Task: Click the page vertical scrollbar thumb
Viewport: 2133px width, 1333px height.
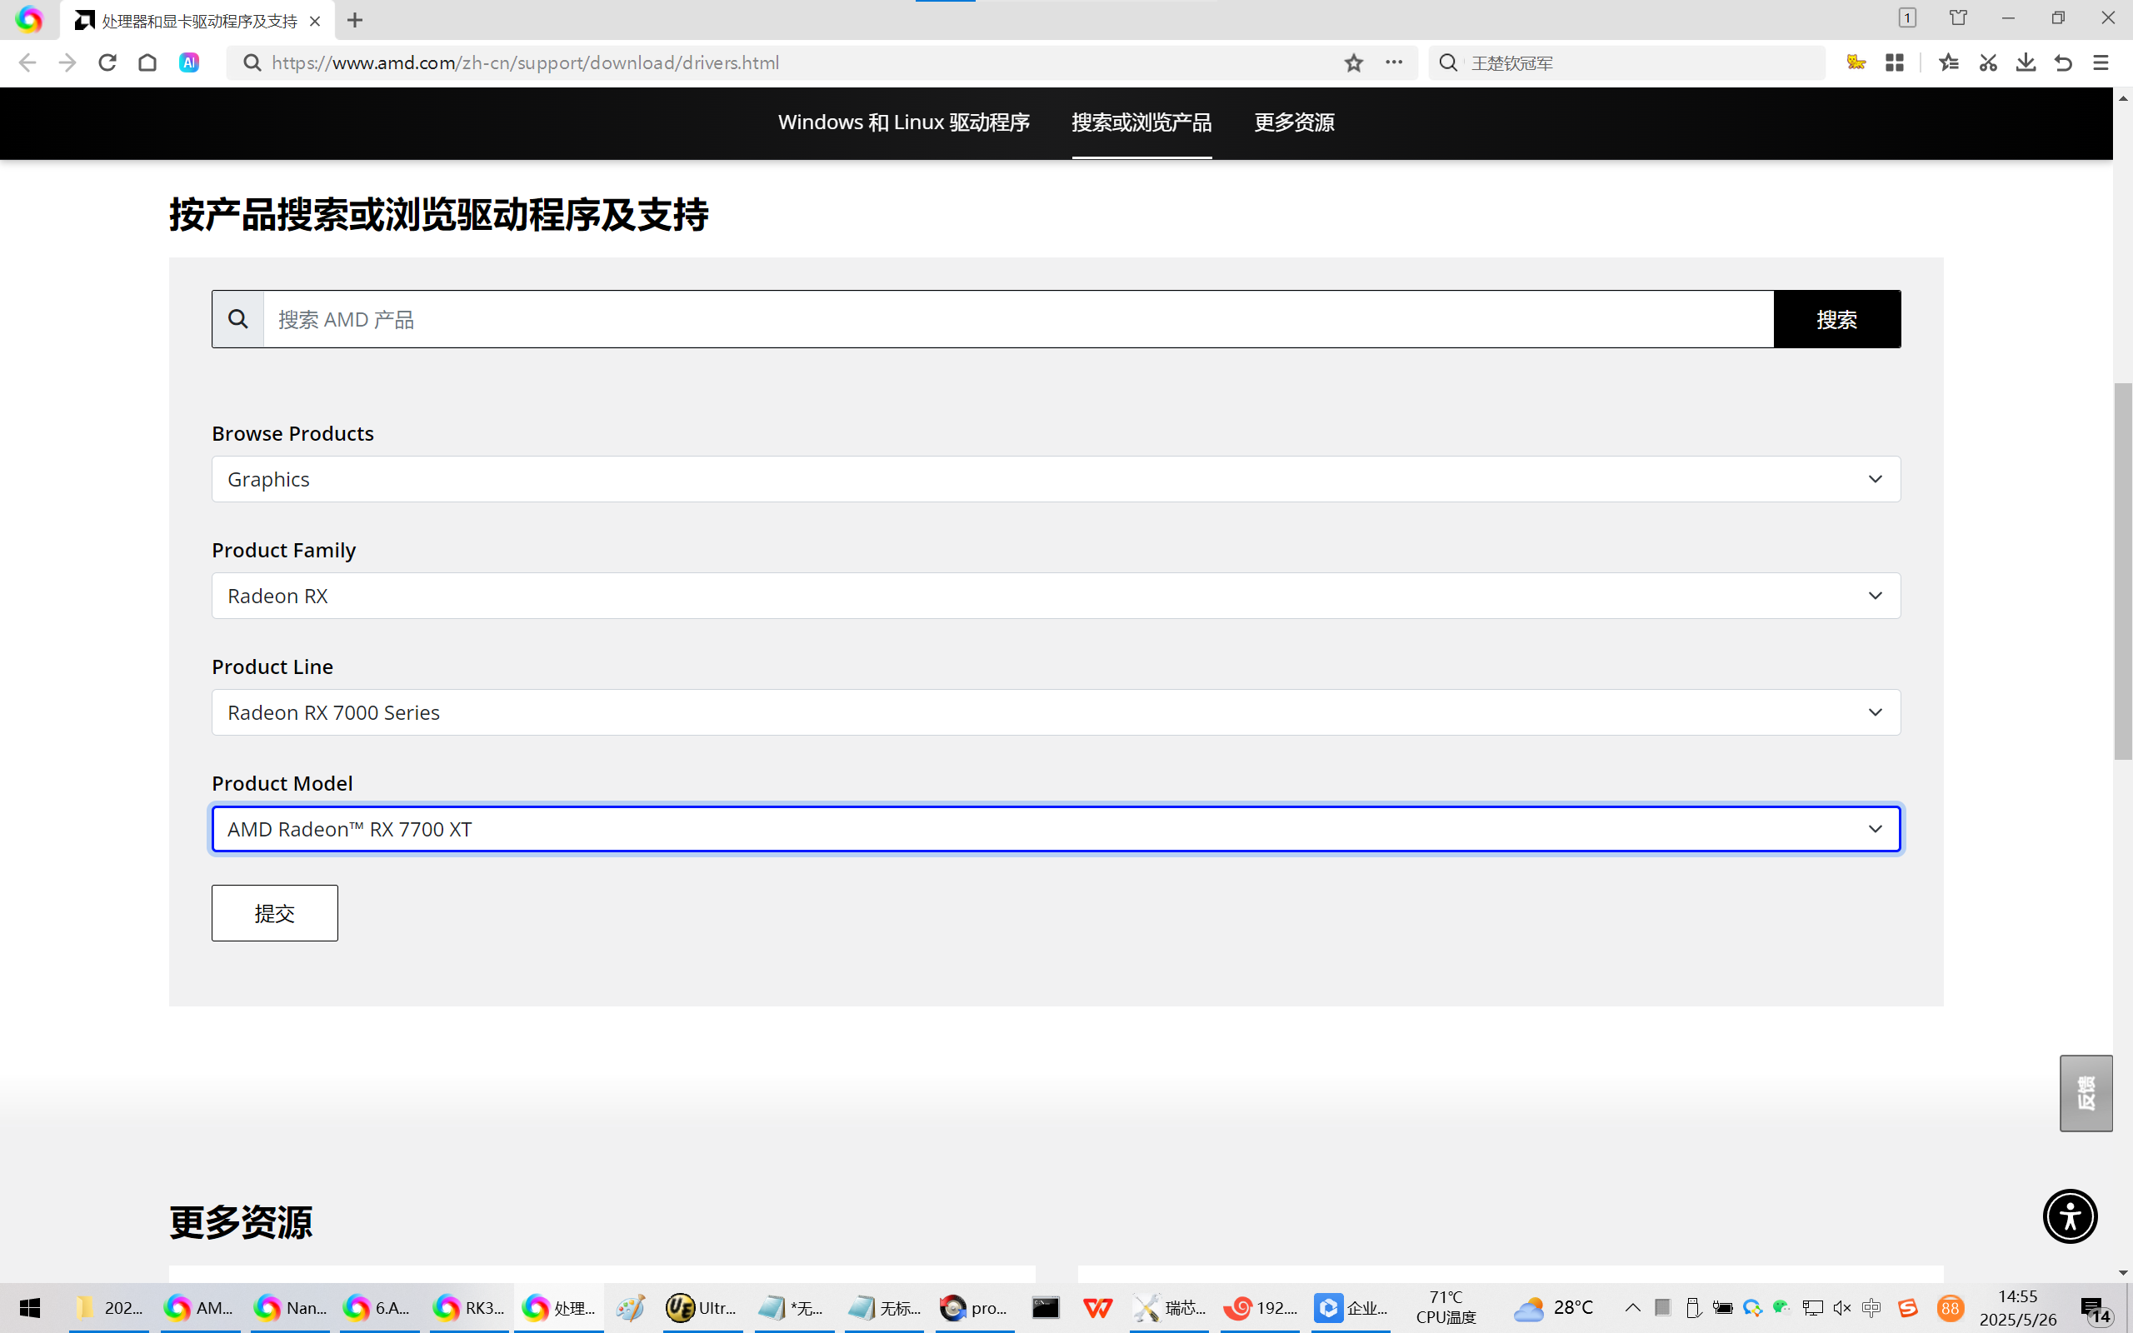Action: pos(2122,571)
